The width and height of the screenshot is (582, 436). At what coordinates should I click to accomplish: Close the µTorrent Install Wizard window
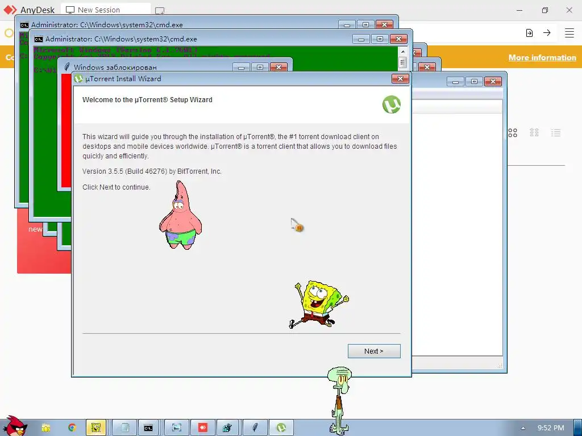[400, 78]
